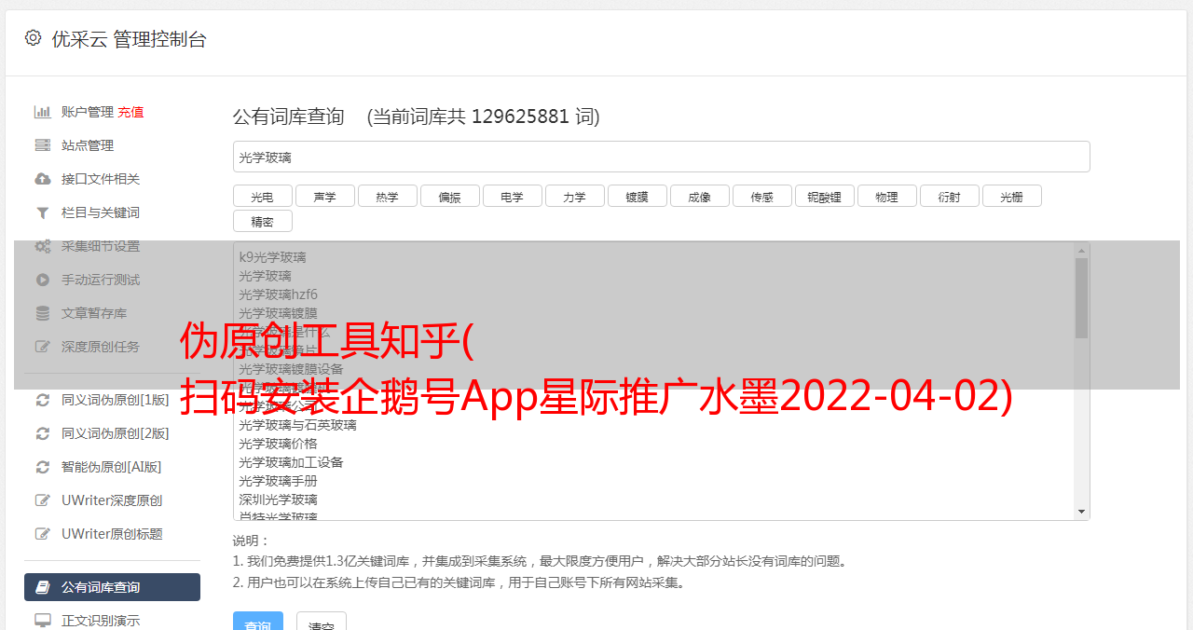Select the 物理 tag button
This screenshot has height=630, width=1193.
pyautogui.click(x=886, y=197)
